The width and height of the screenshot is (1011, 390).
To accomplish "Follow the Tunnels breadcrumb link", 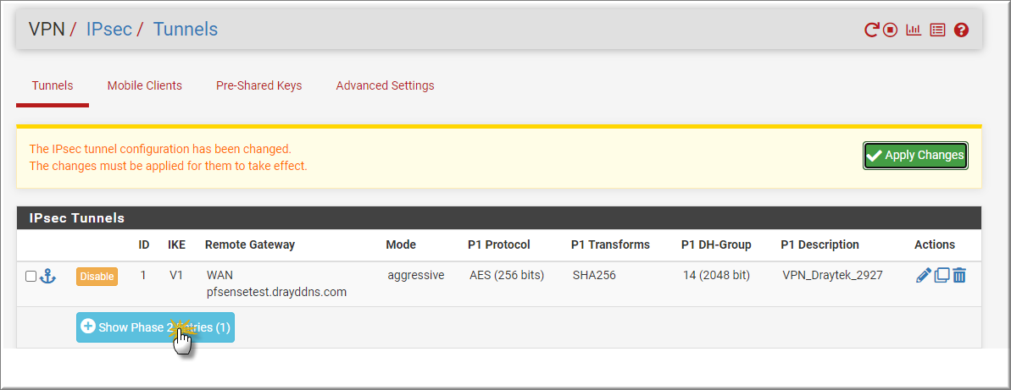I will (x=185, y=29).
